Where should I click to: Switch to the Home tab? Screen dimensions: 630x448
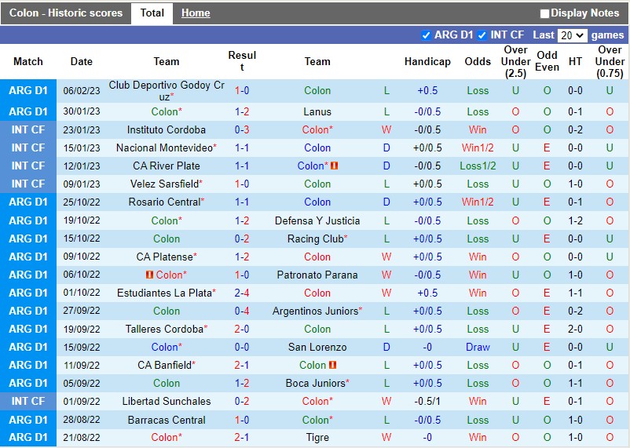tap(196, 13)
